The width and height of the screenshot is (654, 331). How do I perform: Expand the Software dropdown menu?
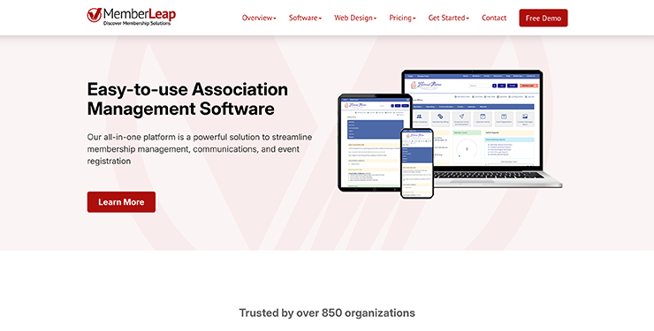click(305, 18)
